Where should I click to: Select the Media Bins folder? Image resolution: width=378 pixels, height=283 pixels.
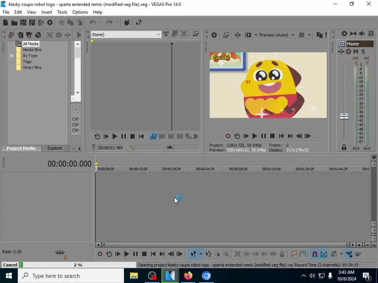click(x=32, y=50)
